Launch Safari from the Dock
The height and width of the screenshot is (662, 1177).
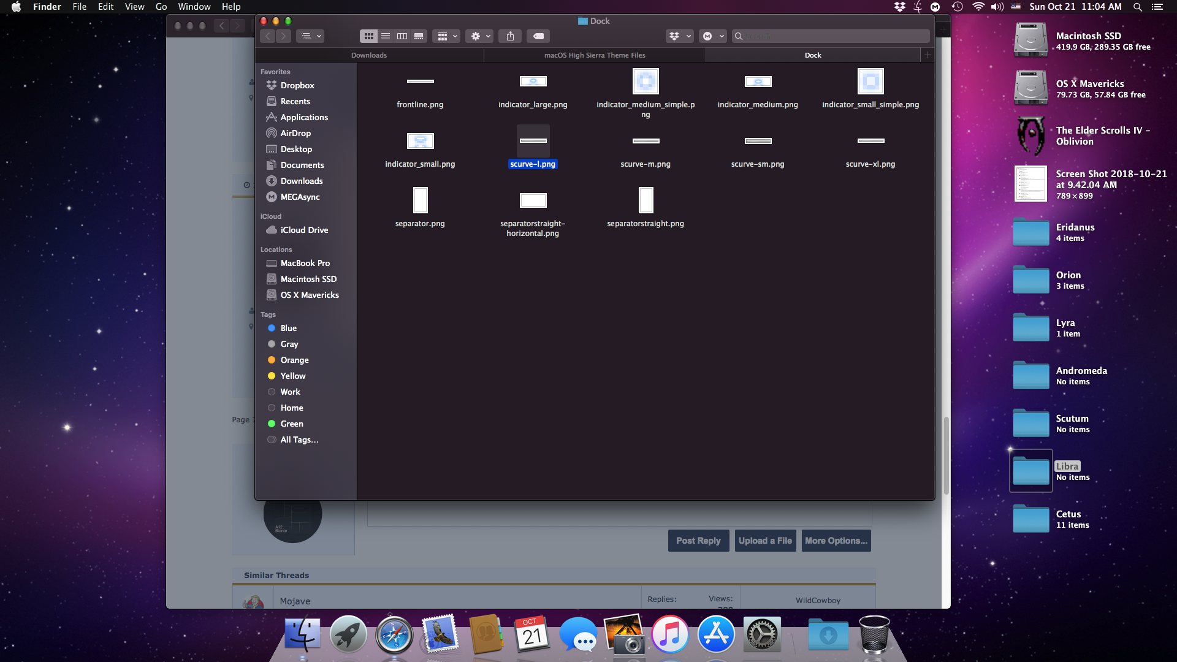[394, 634]
